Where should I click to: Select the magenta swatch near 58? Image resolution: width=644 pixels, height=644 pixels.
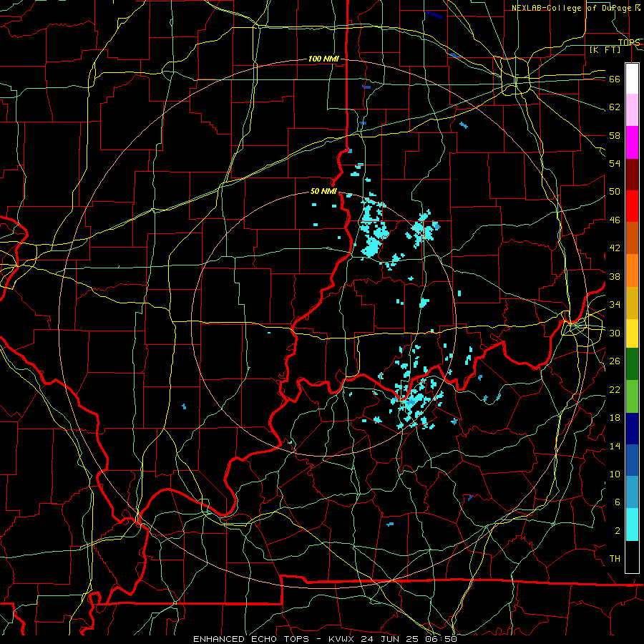(632, 142)
